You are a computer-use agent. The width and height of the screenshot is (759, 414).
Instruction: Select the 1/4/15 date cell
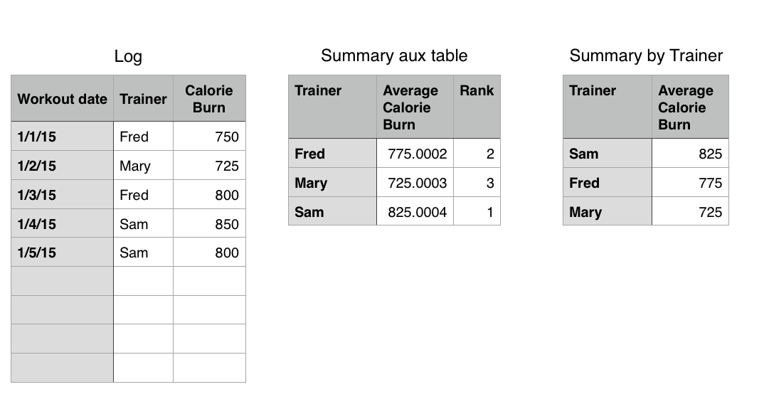click(x=62, y=224)
